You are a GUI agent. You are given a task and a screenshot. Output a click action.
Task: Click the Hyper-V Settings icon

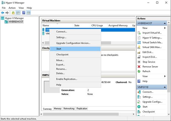(139, 38)
